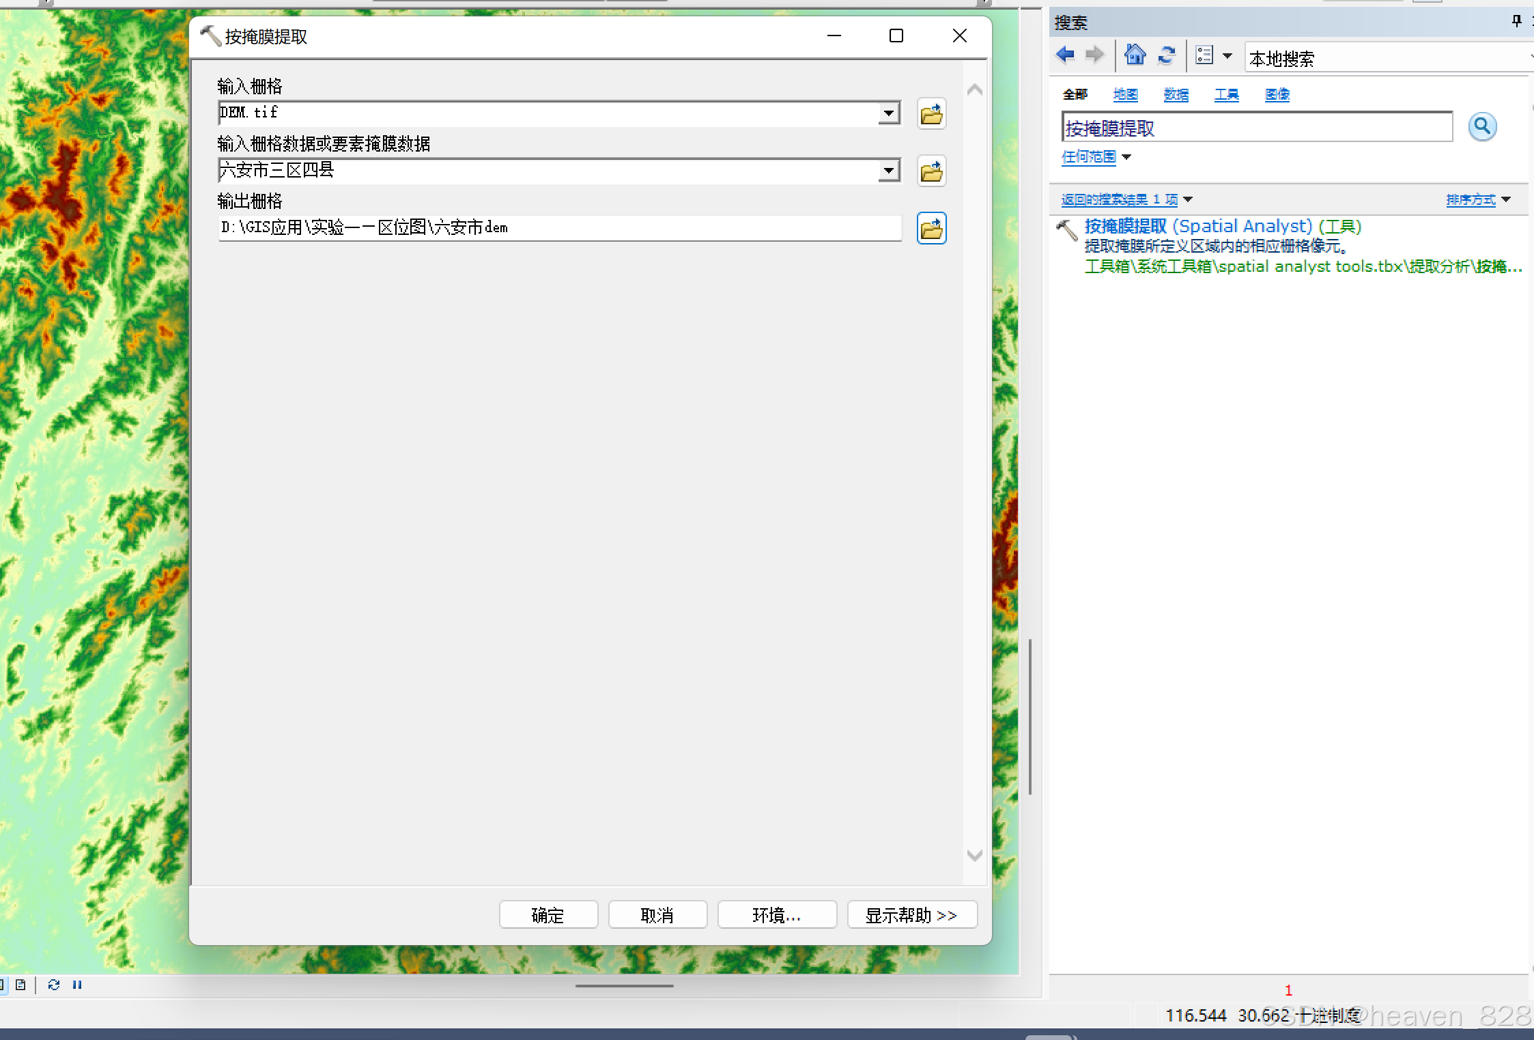This screenshot has height=1040, width=1534.
Task: Expand the DEM.tif input raster dropdown
Action: pyautogui.click(x=888, y=113)
